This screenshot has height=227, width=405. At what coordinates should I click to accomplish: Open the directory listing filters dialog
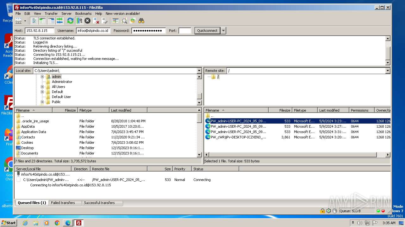[x=116, y=21]
